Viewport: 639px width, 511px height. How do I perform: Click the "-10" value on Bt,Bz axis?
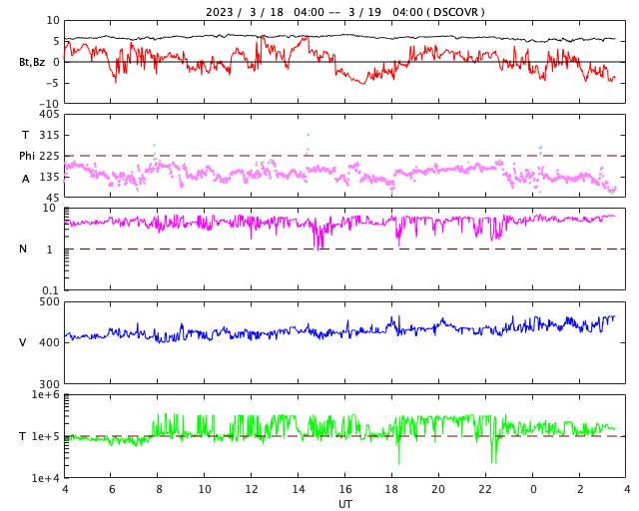tap(49, 105)
